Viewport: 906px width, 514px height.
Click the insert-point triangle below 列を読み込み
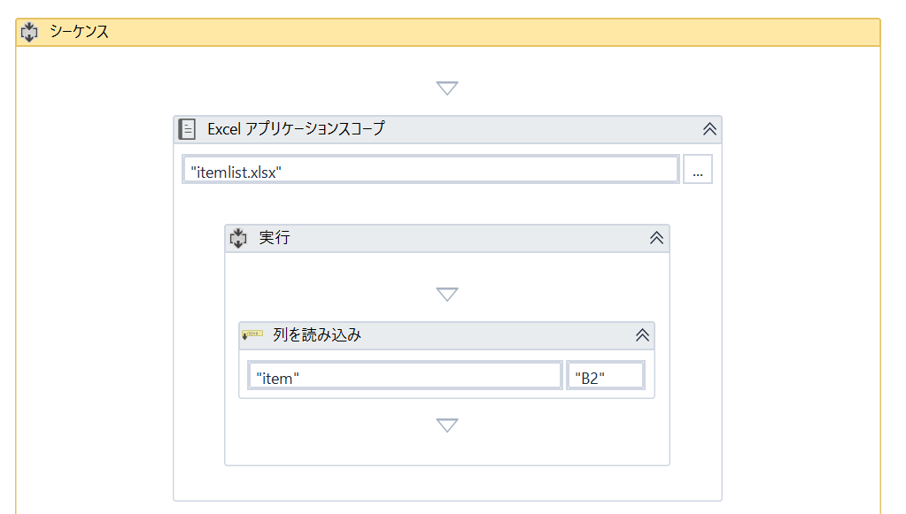(x=447, y=426)
